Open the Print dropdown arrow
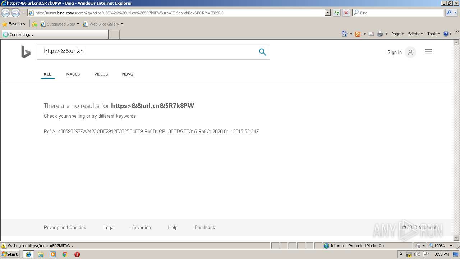Screen dimensions: 460x259 386,34
